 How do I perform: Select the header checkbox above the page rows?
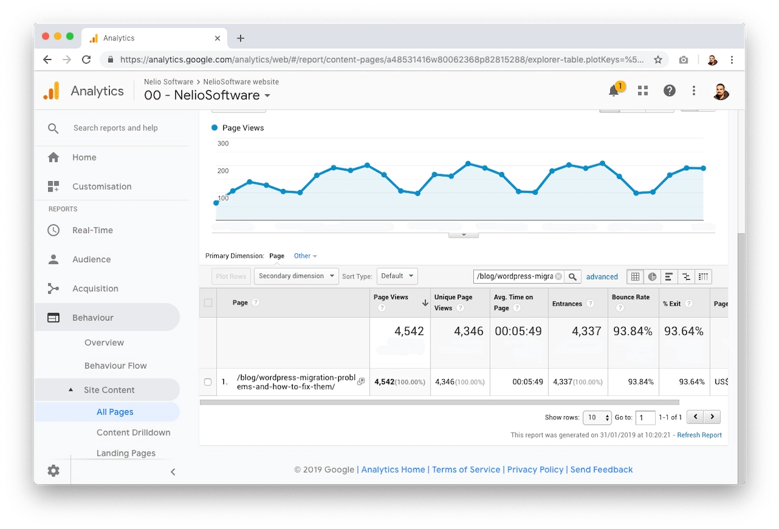[208, 302]
